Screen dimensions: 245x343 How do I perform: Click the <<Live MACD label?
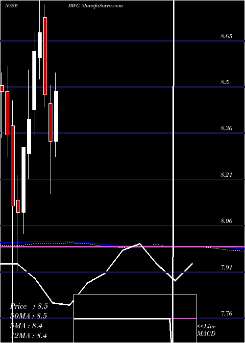coord(206,330)
